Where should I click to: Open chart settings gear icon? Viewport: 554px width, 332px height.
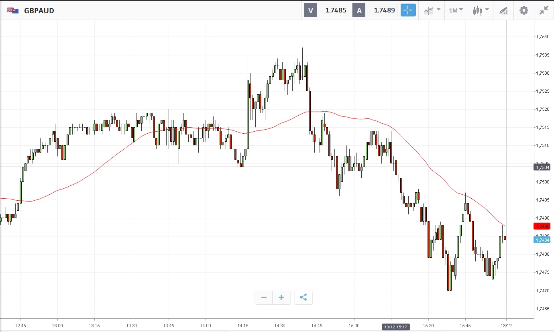[x=524, y=10]
